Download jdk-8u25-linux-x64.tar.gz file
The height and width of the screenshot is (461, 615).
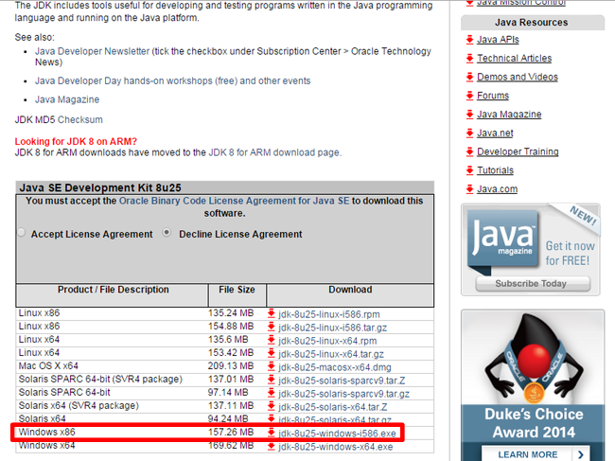(x=331, y=354)
